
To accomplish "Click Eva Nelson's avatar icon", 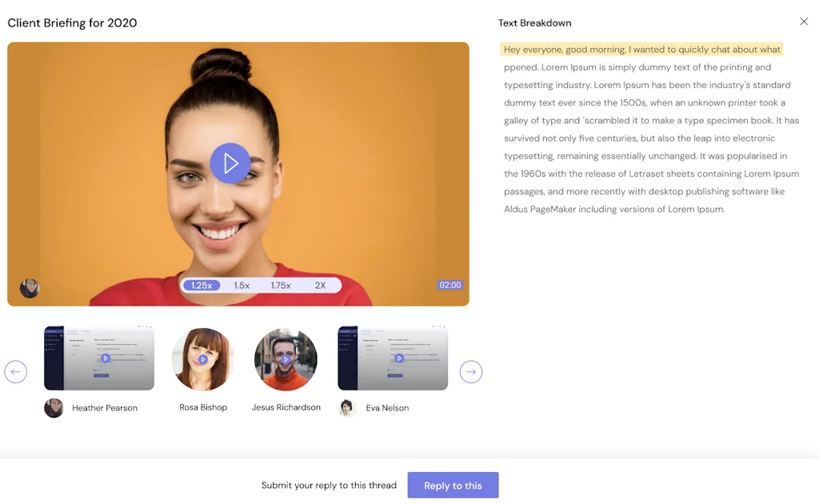I will [x=346, y=408].
